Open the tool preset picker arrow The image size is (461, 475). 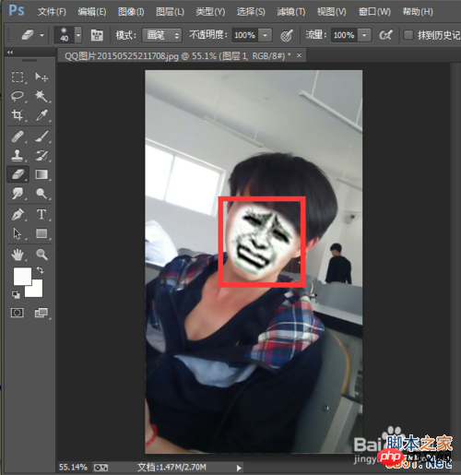pyautogui.click(x=42, y=35)
